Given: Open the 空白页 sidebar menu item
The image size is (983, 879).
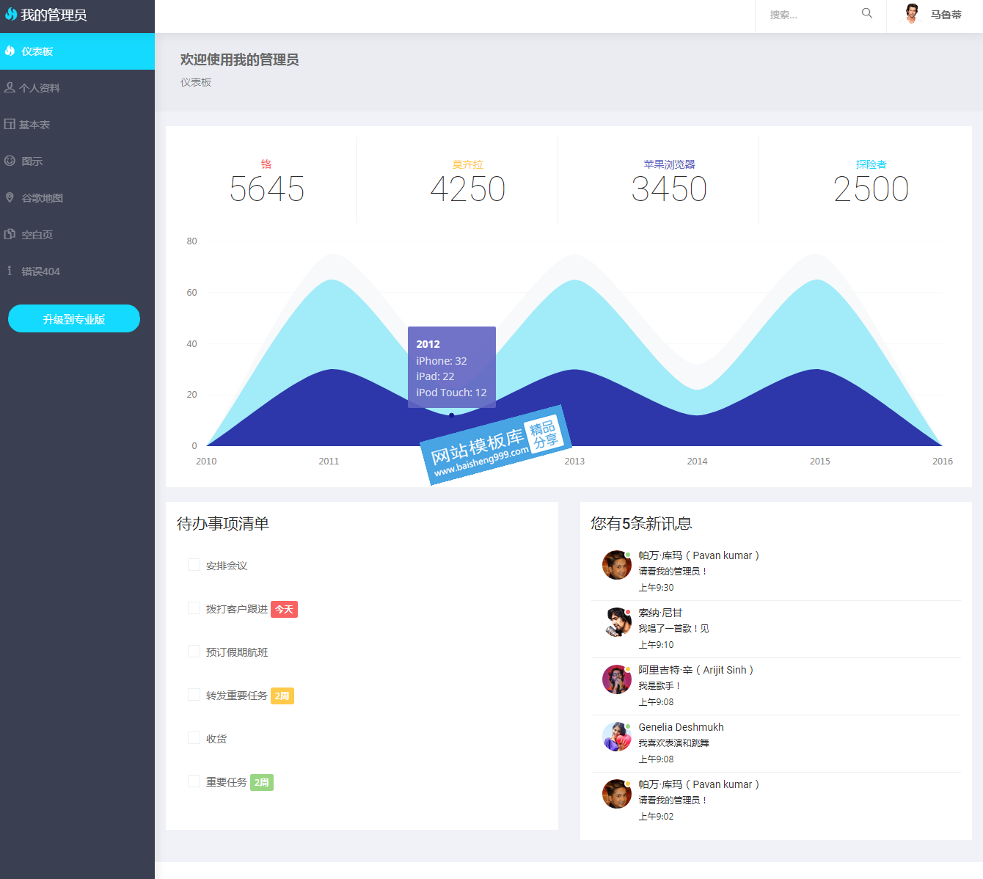Looking at the screenshot, I should pyautogui.click(x=77, y=235).
